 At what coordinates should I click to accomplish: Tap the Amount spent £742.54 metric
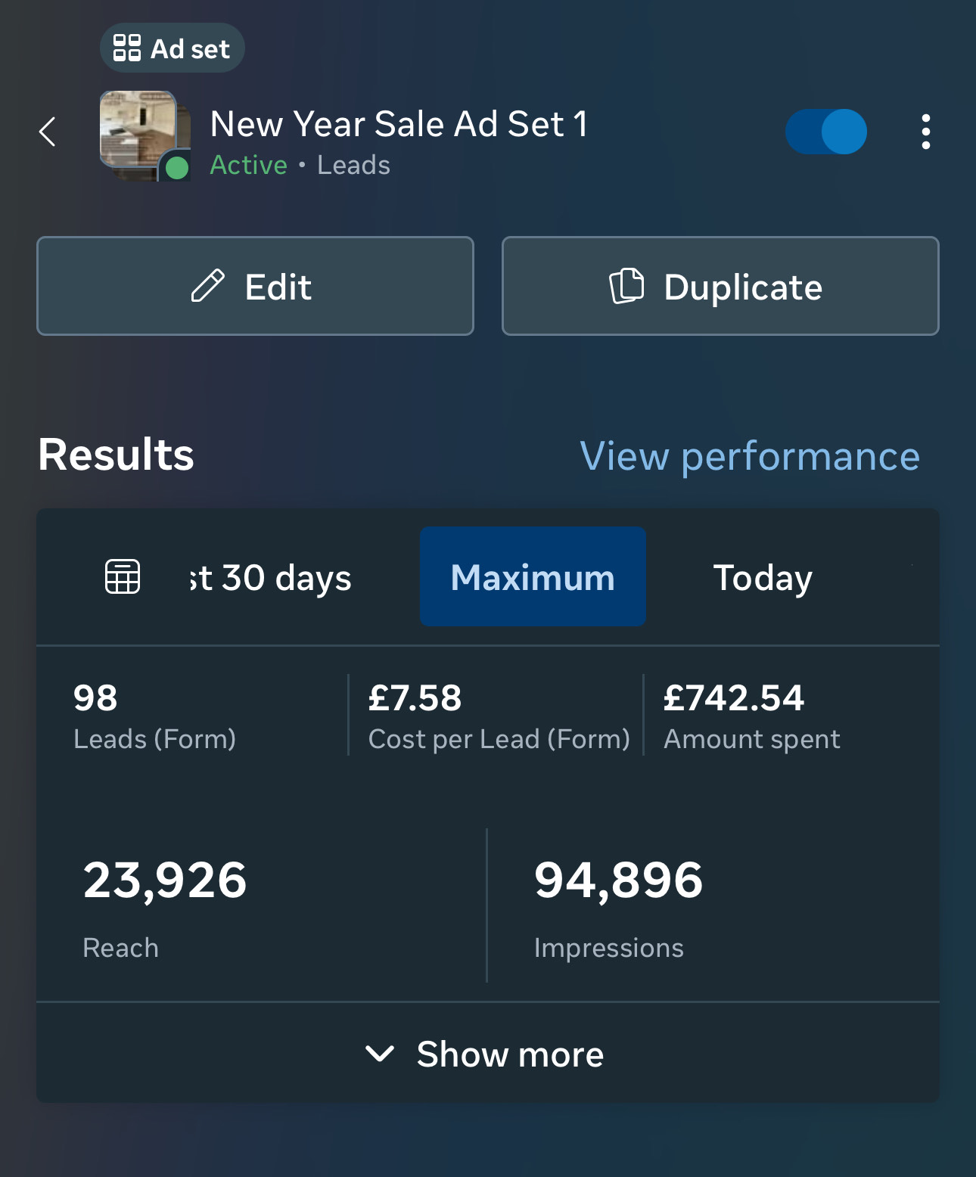734,698
